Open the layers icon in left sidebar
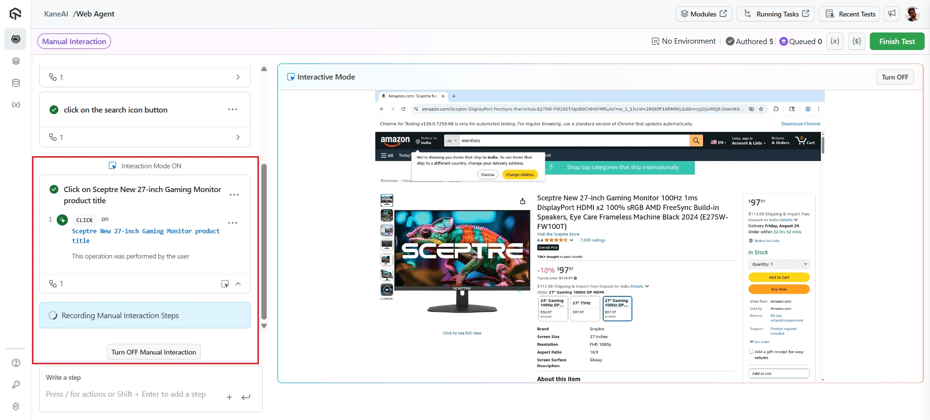Viewport: 930px width, 420px height. (16, 61)
